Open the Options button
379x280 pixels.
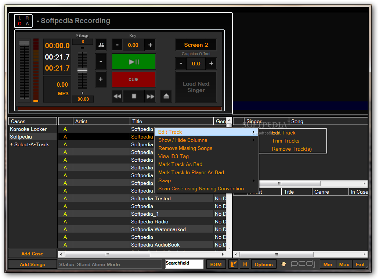(x=264, y=264)
